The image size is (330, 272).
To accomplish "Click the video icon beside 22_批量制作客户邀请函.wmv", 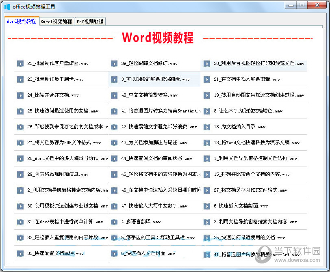I will 20,64.
